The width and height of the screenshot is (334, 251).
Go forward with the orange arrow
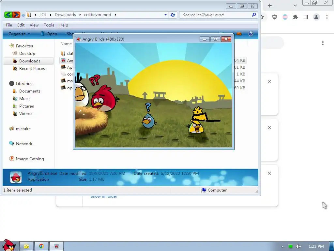16,15
